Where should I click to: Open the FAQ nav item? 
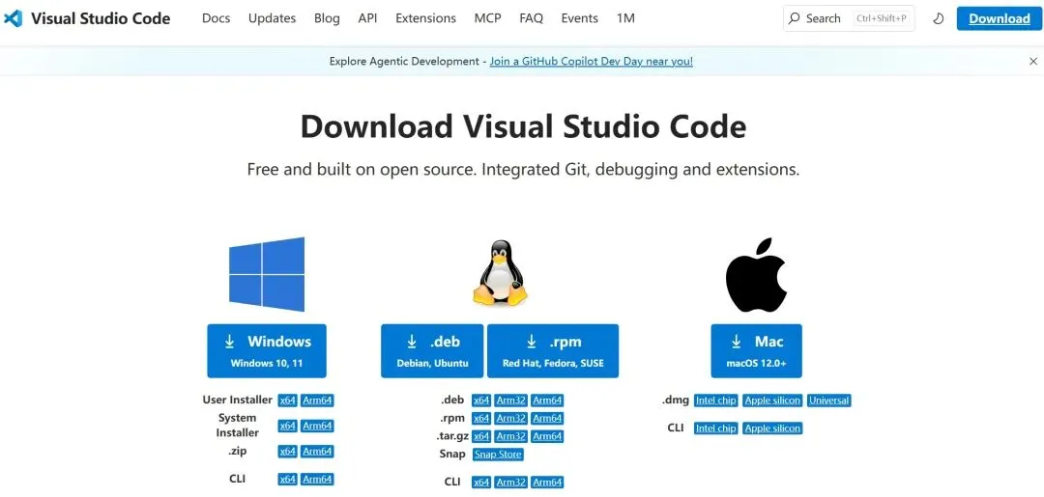coord(532,18)
